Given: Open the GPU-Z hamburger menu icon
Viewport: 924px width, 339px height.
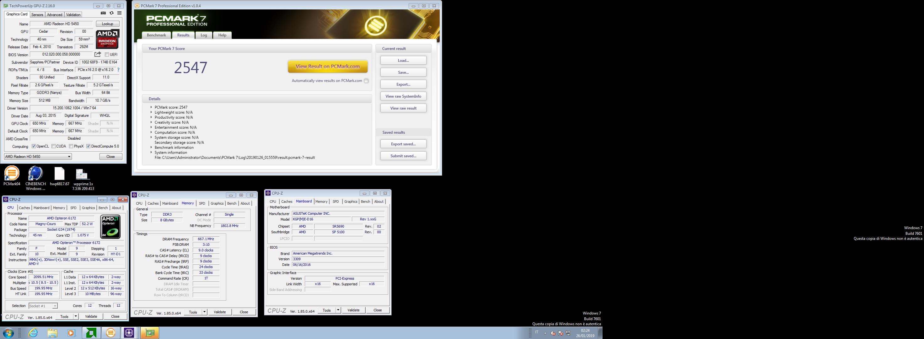Looking at the screenshot, I should [120, 13].
